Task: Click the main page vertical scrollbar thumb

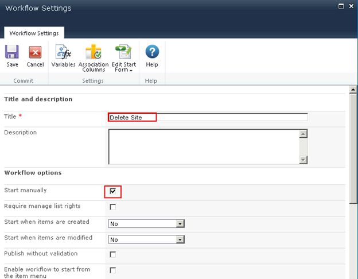Action: [x=353, y=149]
